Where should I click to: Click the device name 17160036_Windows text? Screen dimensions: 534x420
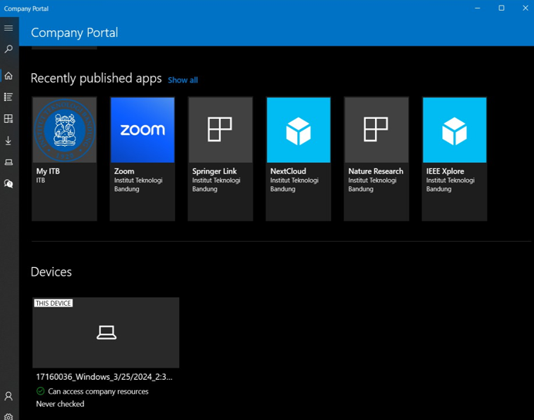click(104, 377)
